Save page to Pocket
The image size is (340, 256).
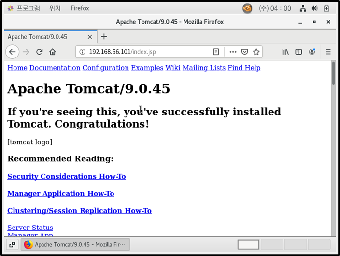[244, 52]
